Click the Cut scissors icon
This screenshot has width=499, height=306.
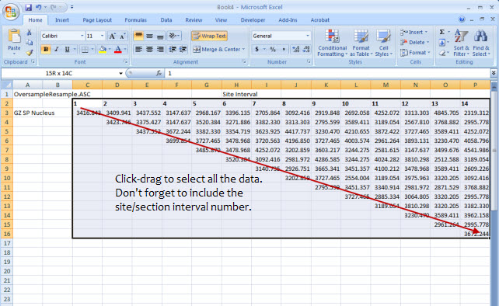pyautogui.click(x=30, y=33)
